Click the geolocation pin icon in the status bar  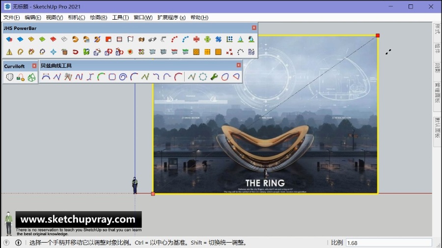[6, 243]
